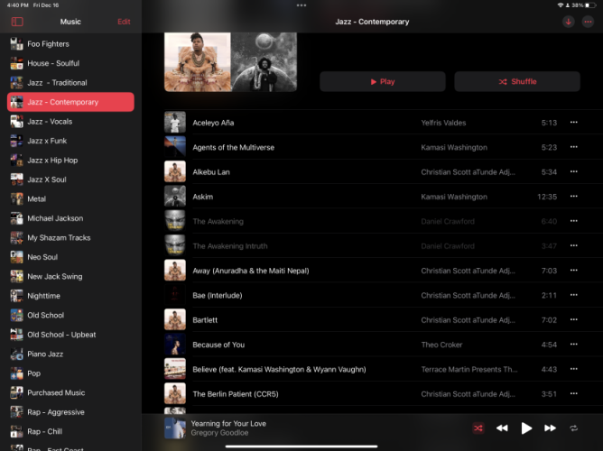603x451 pixels.
Task: Select the Jazz - Contemporary playlist
Action: (x=70, y=102)
